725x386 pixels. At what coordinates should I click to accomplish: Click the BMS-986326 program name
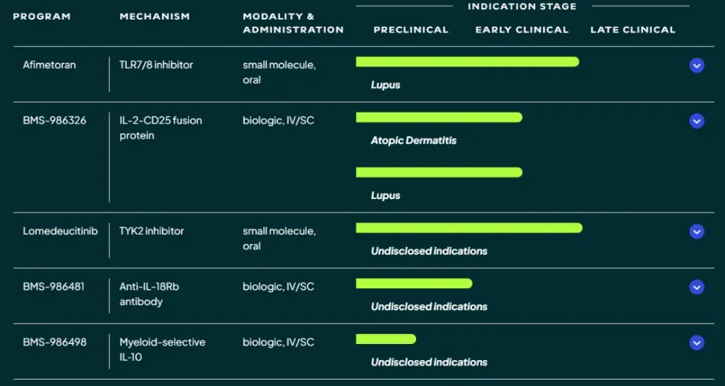[x=54, y=120]
